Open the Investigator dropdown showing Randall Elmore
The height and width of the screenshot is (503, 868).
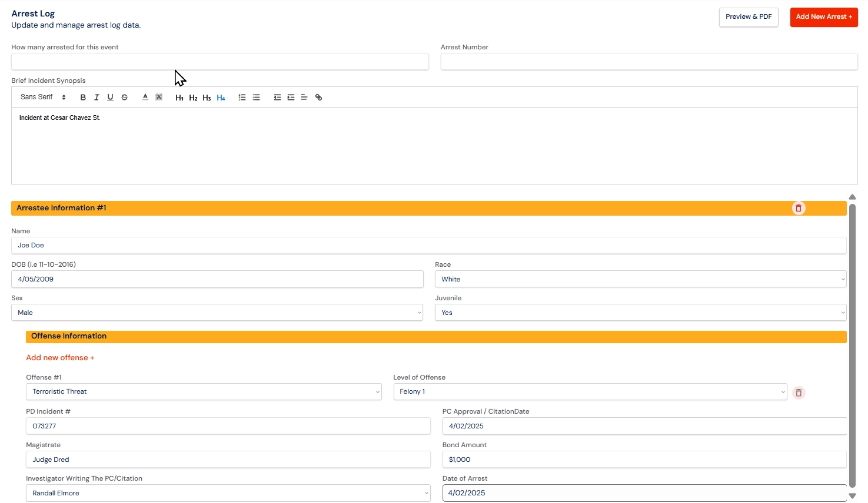tap(228, 493)
